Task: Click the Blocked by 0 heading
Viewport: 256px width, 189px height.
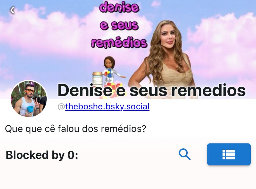Action: [x=42, y=155]
